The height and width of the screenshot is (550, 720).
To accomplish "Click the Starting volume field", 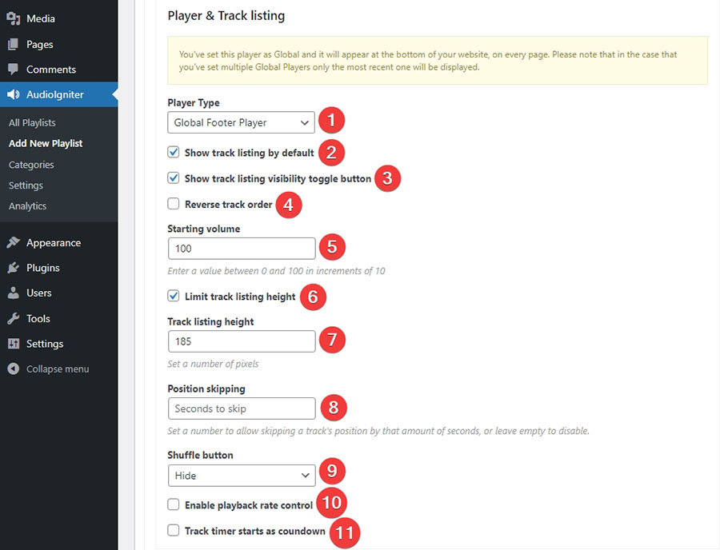I will [x=242, y=249].
